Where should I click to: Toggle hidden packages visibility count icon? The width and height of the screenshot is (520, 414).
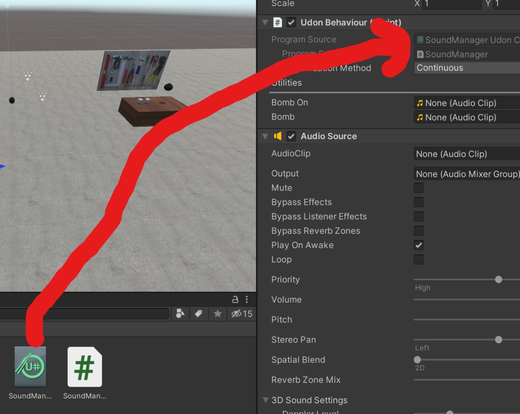(242, 314)
